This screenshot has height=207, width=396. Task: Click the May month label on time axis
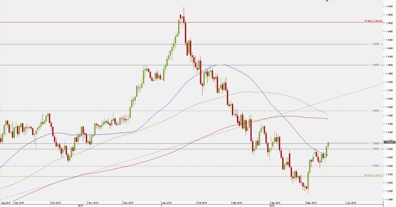311,202
